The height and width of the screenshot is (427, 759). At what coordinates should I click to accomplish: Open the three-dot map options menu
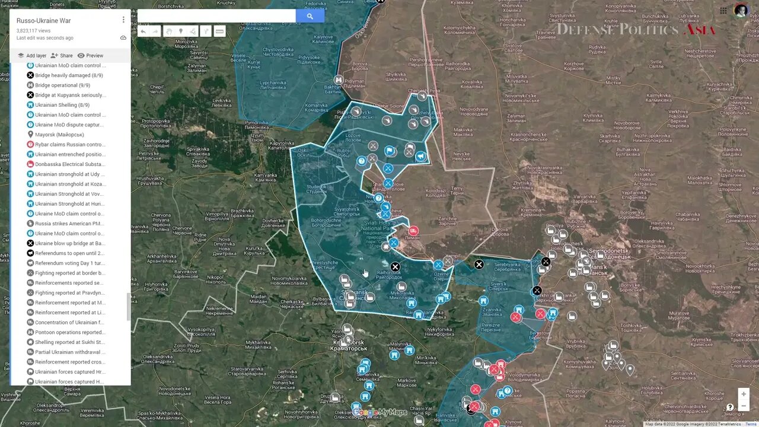coord(123,20)
